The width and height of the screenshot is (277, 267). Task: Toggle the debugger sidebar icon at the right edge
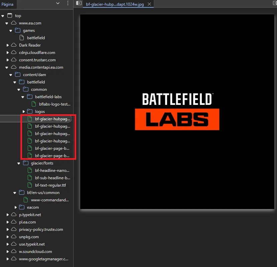(275, 3)
